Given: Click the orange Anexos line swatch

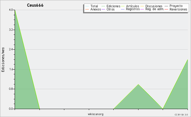Looking at the screenshot, I should (87, 9).
